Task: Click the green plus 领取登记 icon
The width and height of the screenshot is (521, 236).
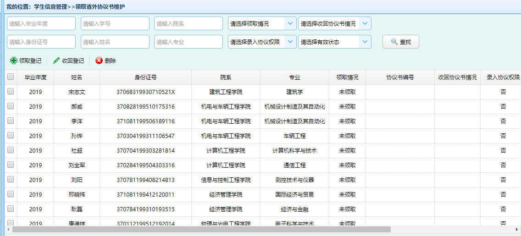Action: pos(13,60)
